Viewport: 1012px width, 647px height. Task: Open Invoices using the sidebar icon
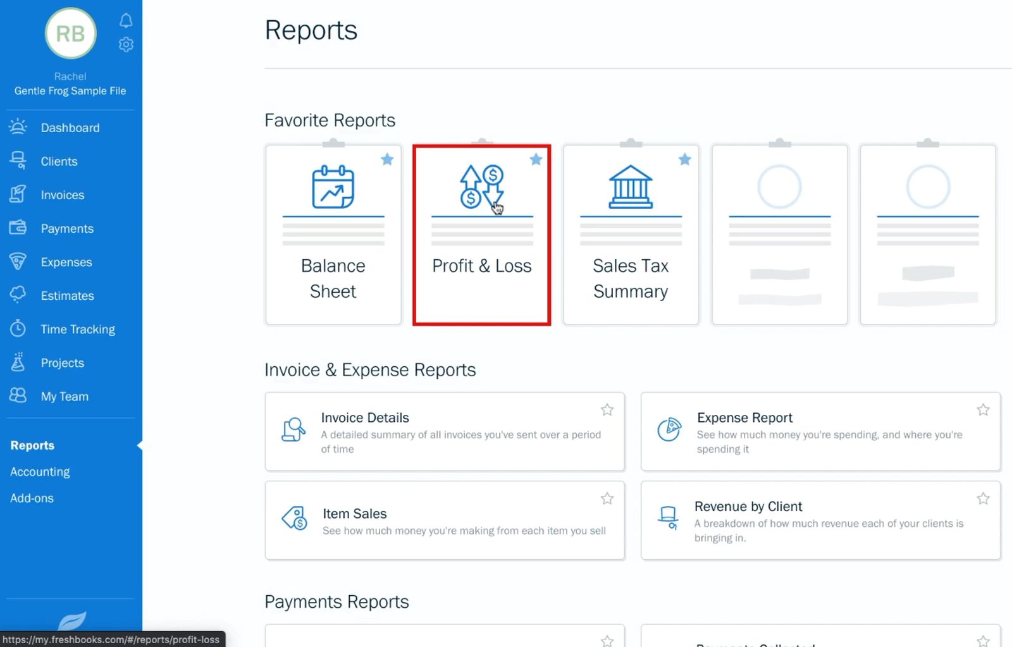tap(18, 194)
